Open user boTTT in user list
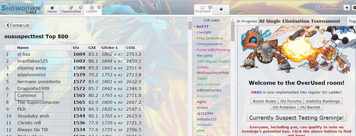This screenshot has width=356, height=136. (203, 27)
